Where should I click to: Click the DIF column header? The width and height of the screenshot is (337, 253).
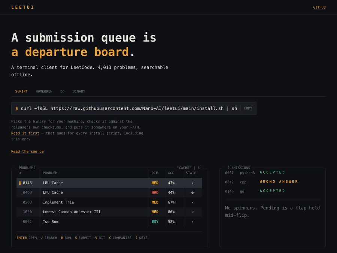(155, 173)
